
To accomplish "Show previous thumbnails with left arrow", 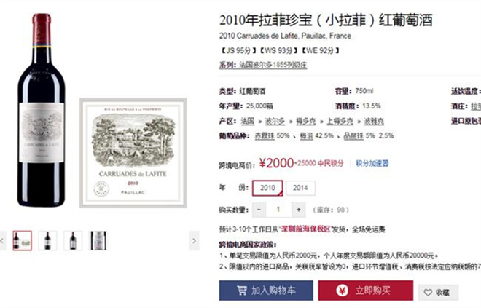I will (x=2, y=241).
